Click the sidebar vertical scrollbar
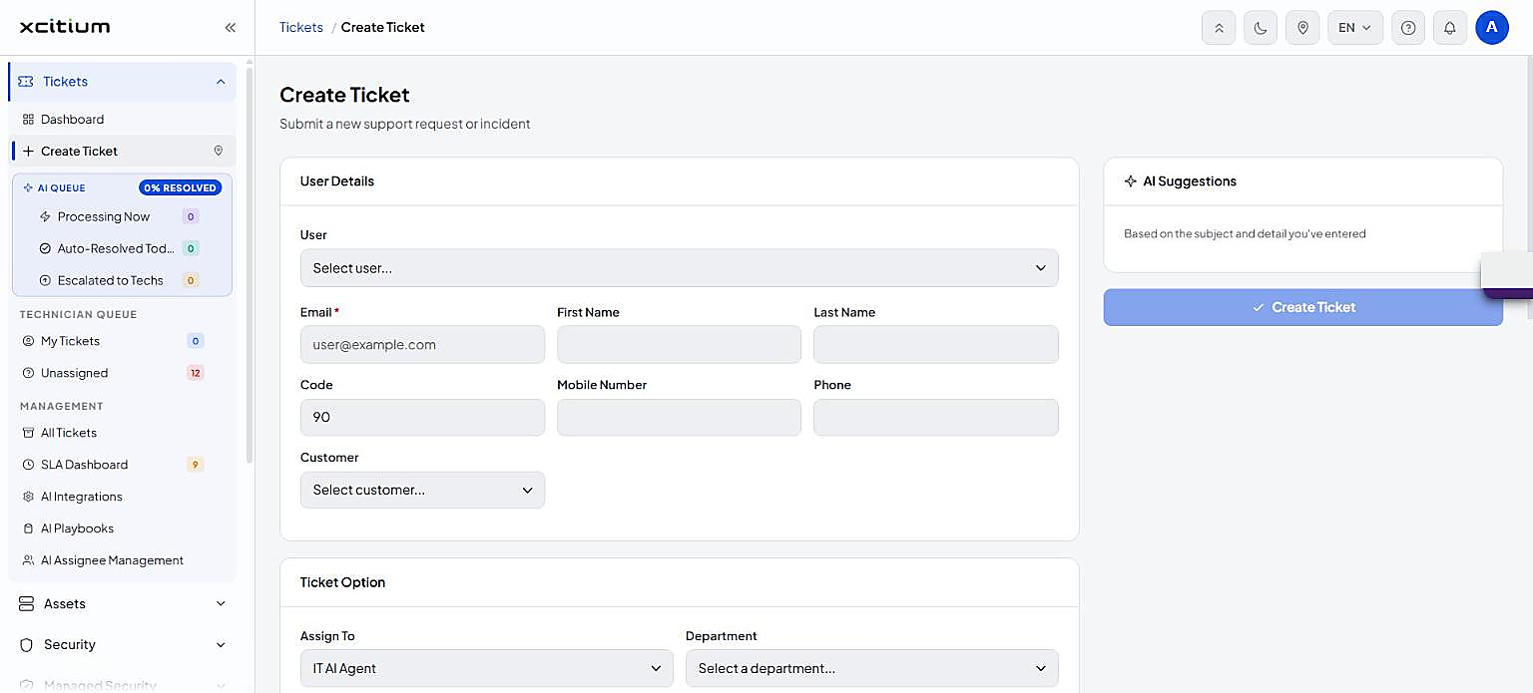1533x693 pixels. [x=250, y=264]
